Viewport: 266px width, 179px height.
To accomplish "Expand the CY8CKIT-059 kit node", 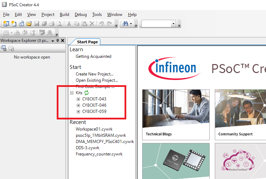I will [x=78, y=111].
